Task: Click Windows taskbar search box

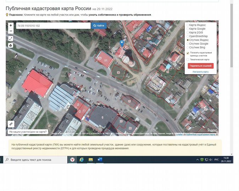Action: click(x=35, y=160)
